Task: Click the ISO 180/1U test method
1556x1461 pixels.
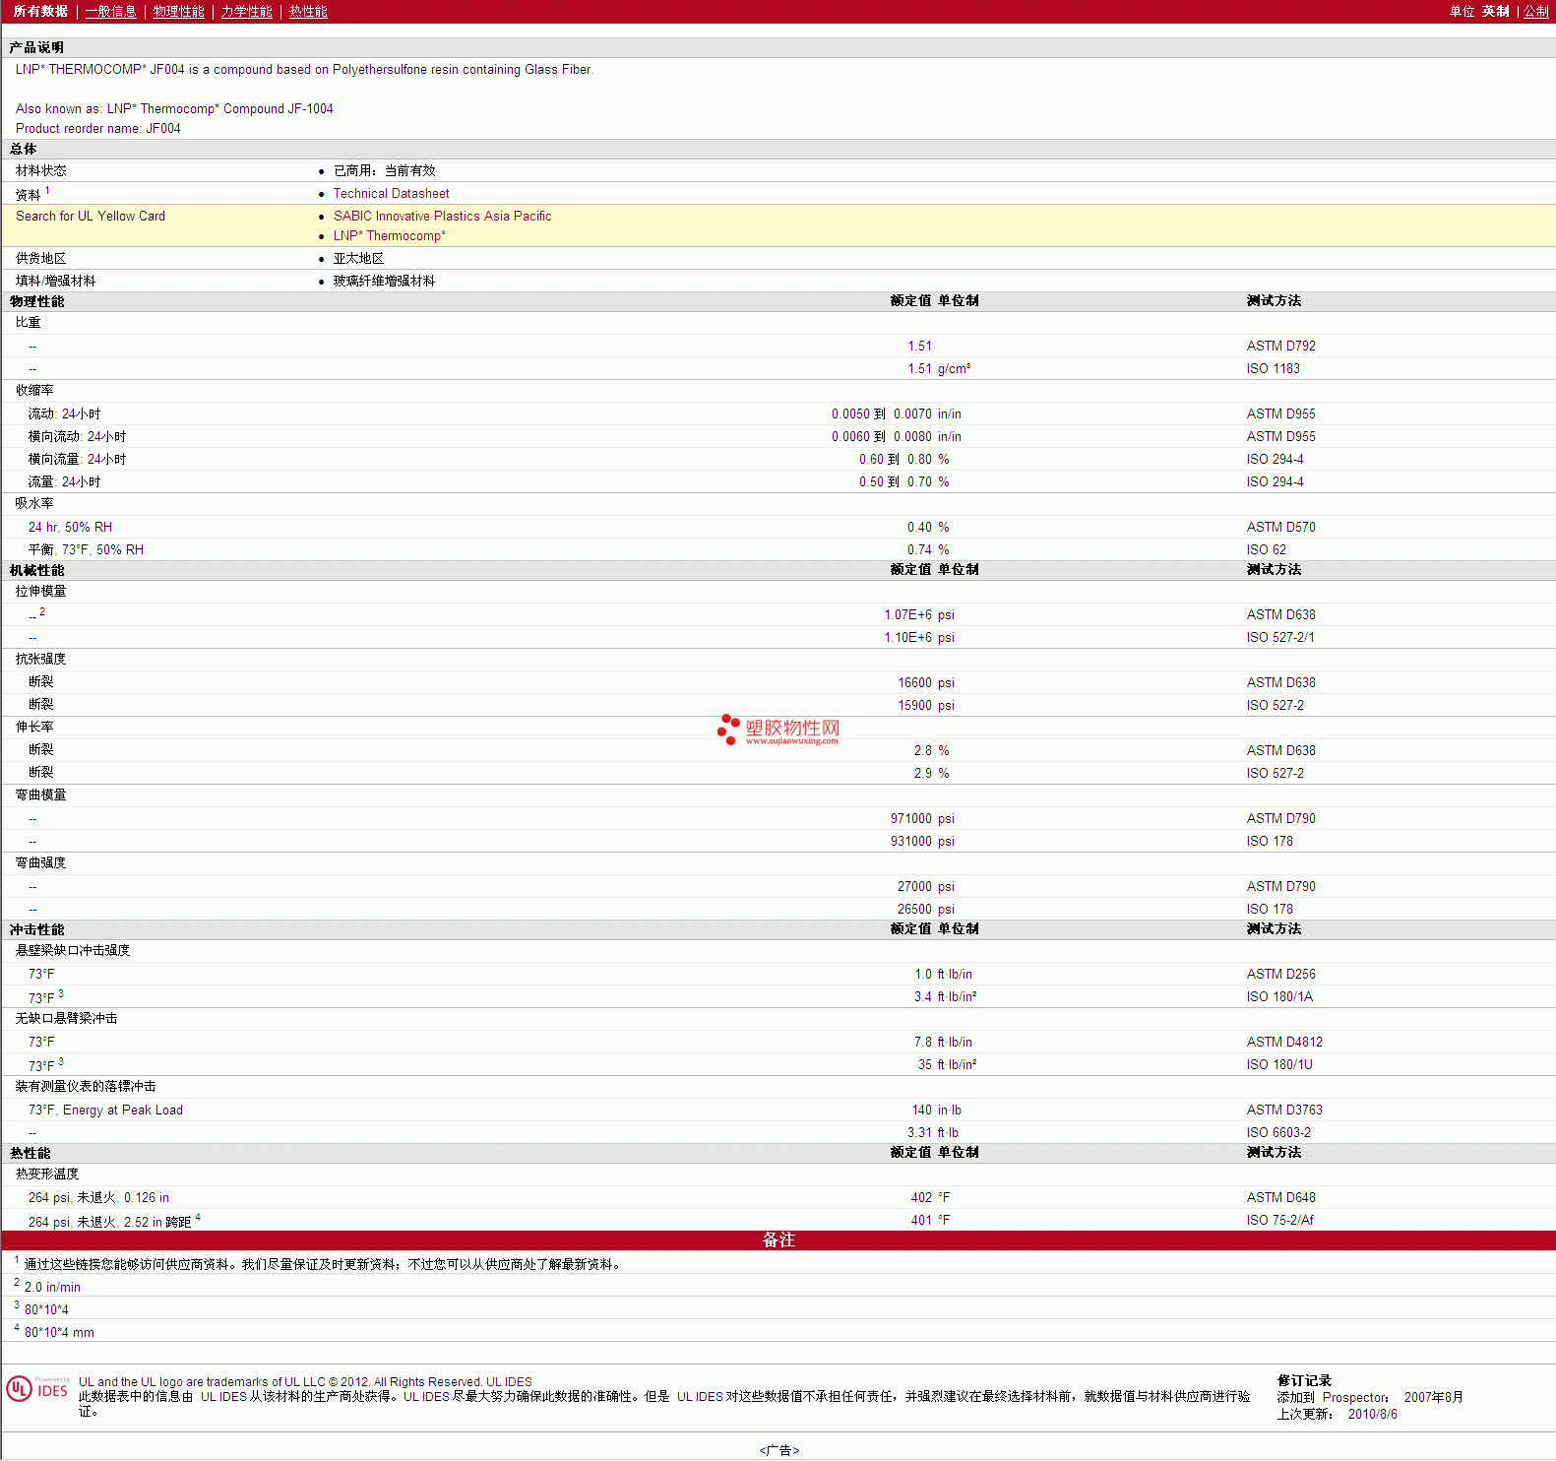Action: tap(1279, 1065)
